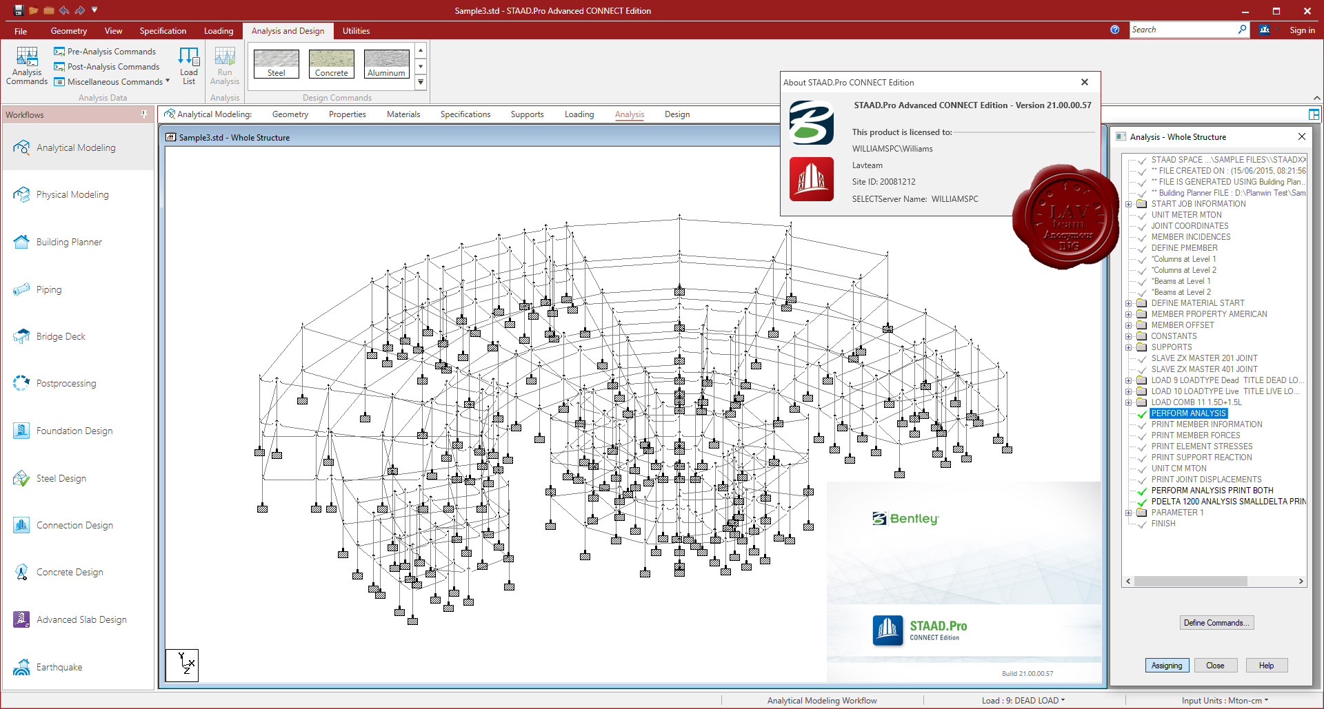The height and width of the screenshot is (709, 1324).
Task: Click the Save icon in title bar
Action: (x=19, y=10)
